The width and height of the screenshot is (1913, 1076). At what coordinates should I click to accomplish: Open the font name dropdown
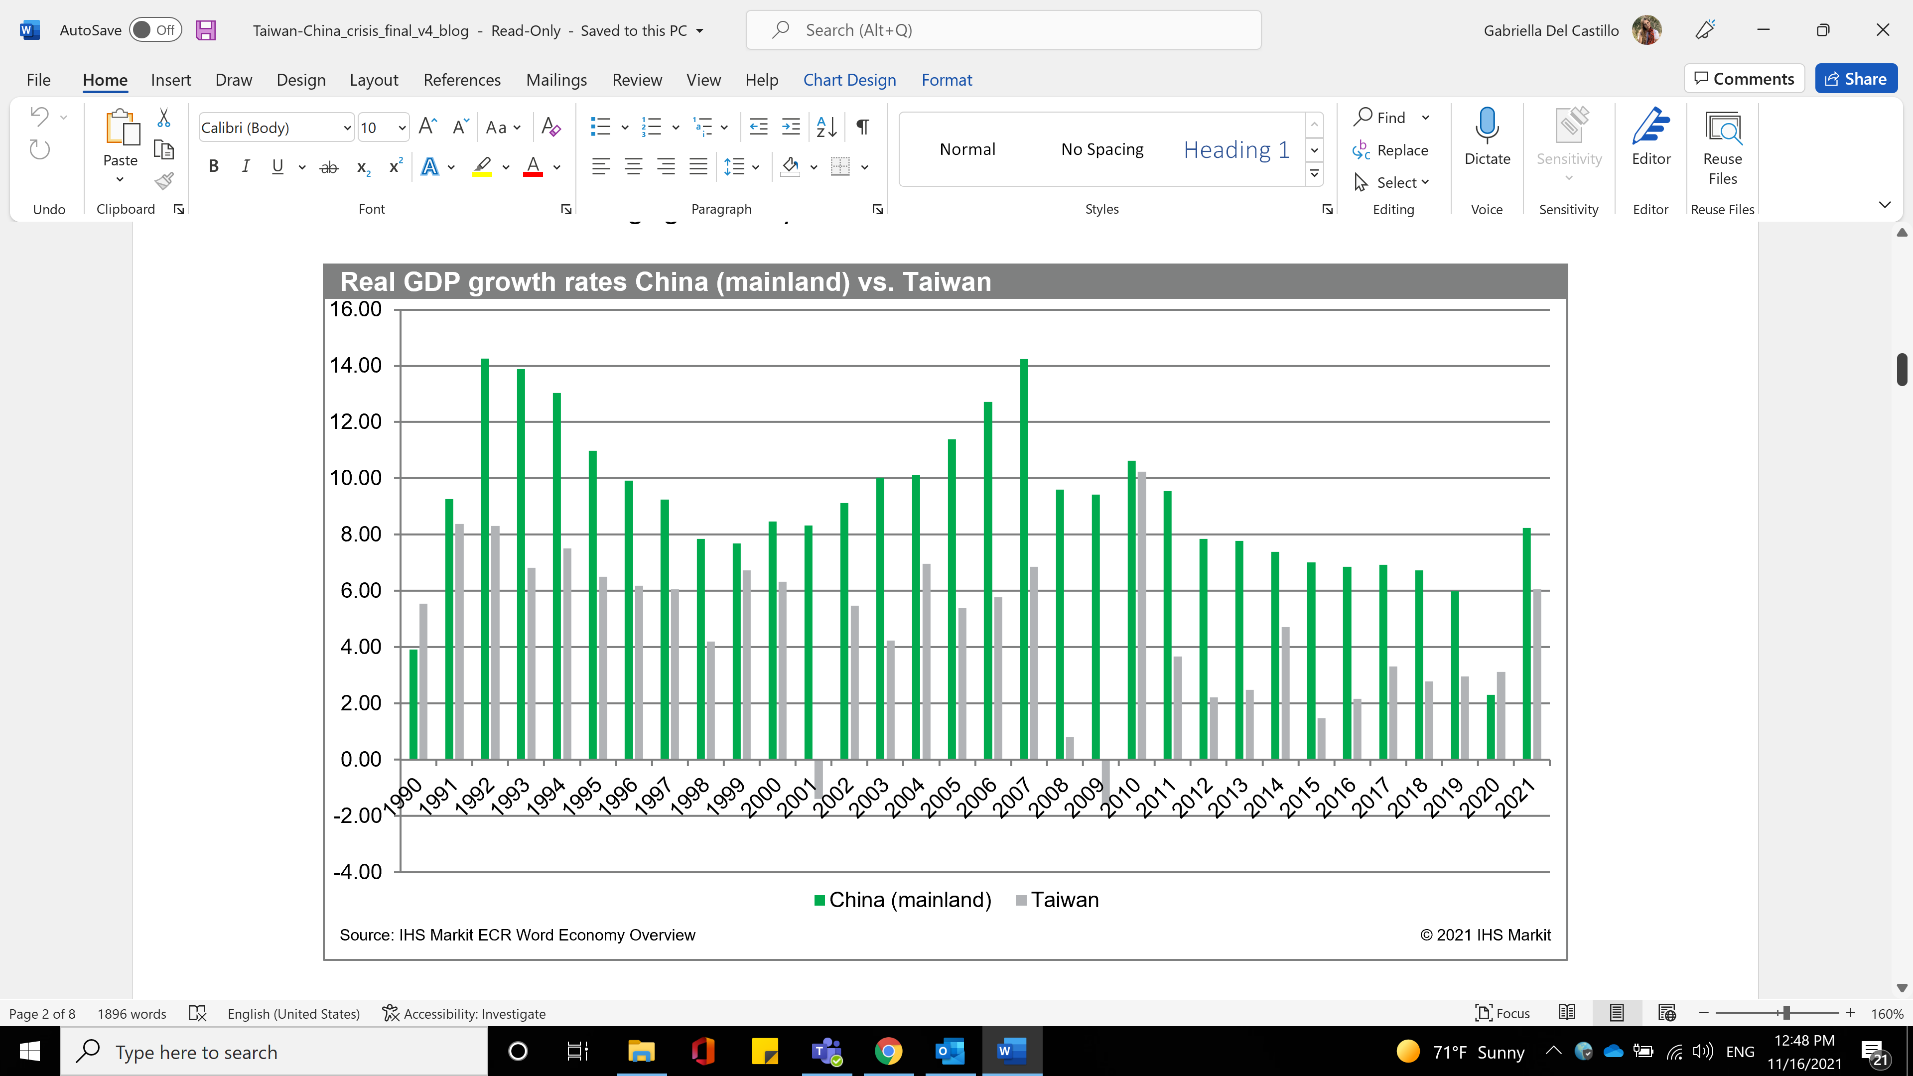click(x=346, y=128)
